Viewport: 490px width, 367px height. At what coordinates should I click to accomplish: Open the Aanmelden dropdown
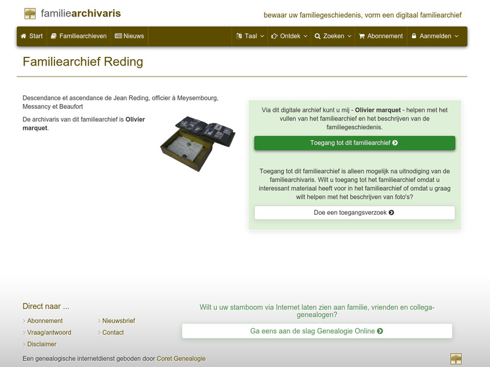click(x=435, y=36)
